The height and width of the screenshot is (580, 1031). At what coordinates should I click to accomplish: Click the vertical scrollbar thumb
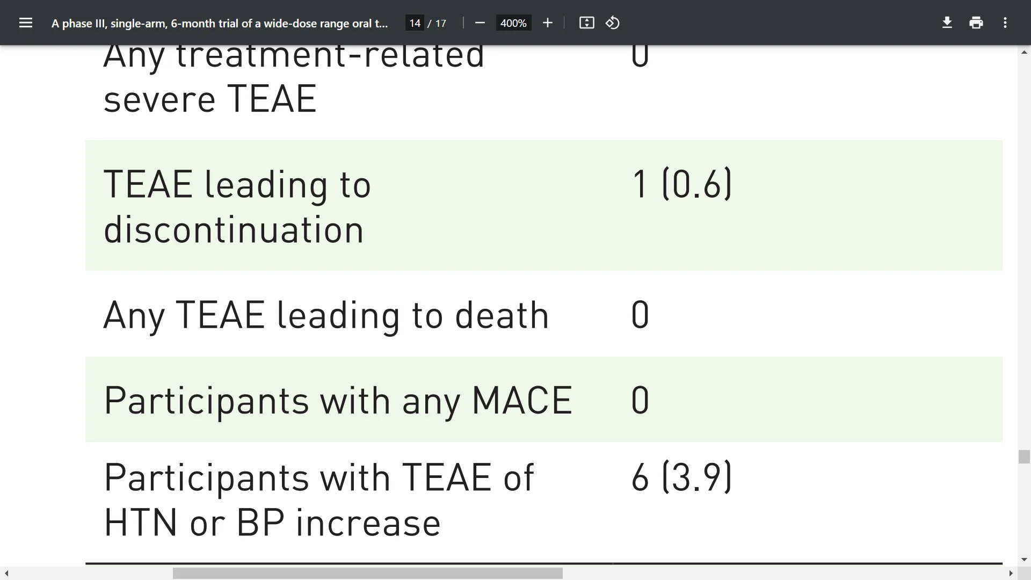[x=1024, y=456]
